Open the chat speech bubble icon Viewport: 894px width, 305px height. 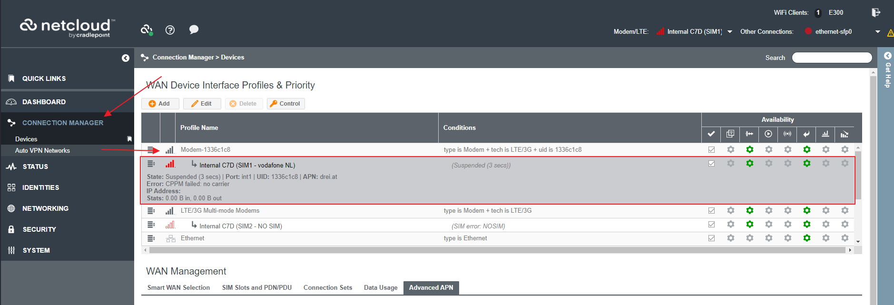point(194,30)
